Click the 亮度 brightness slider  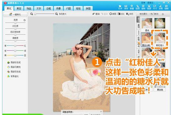tap(15, 23)
